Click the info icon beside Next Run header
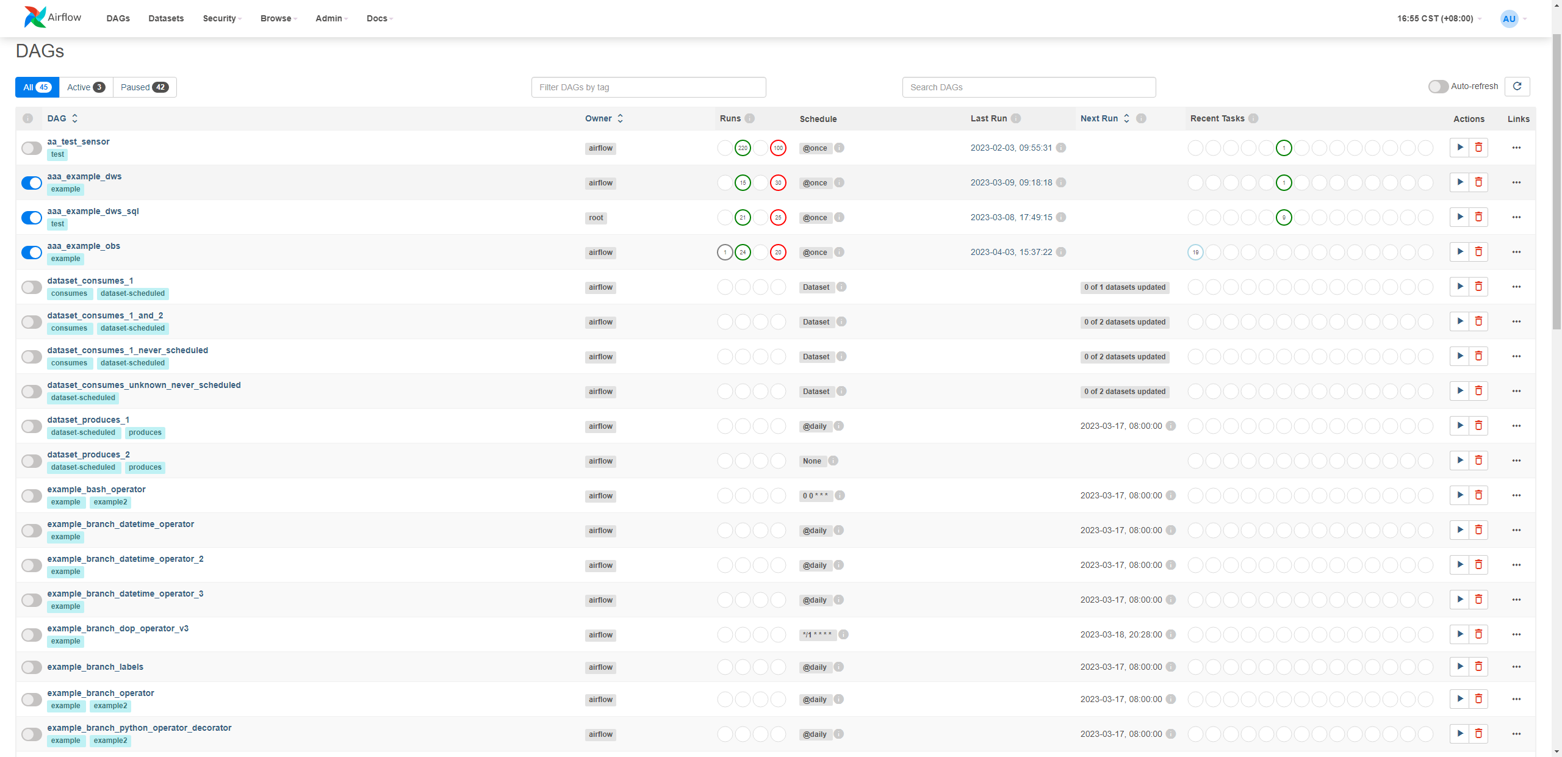 pos(1141,118)
